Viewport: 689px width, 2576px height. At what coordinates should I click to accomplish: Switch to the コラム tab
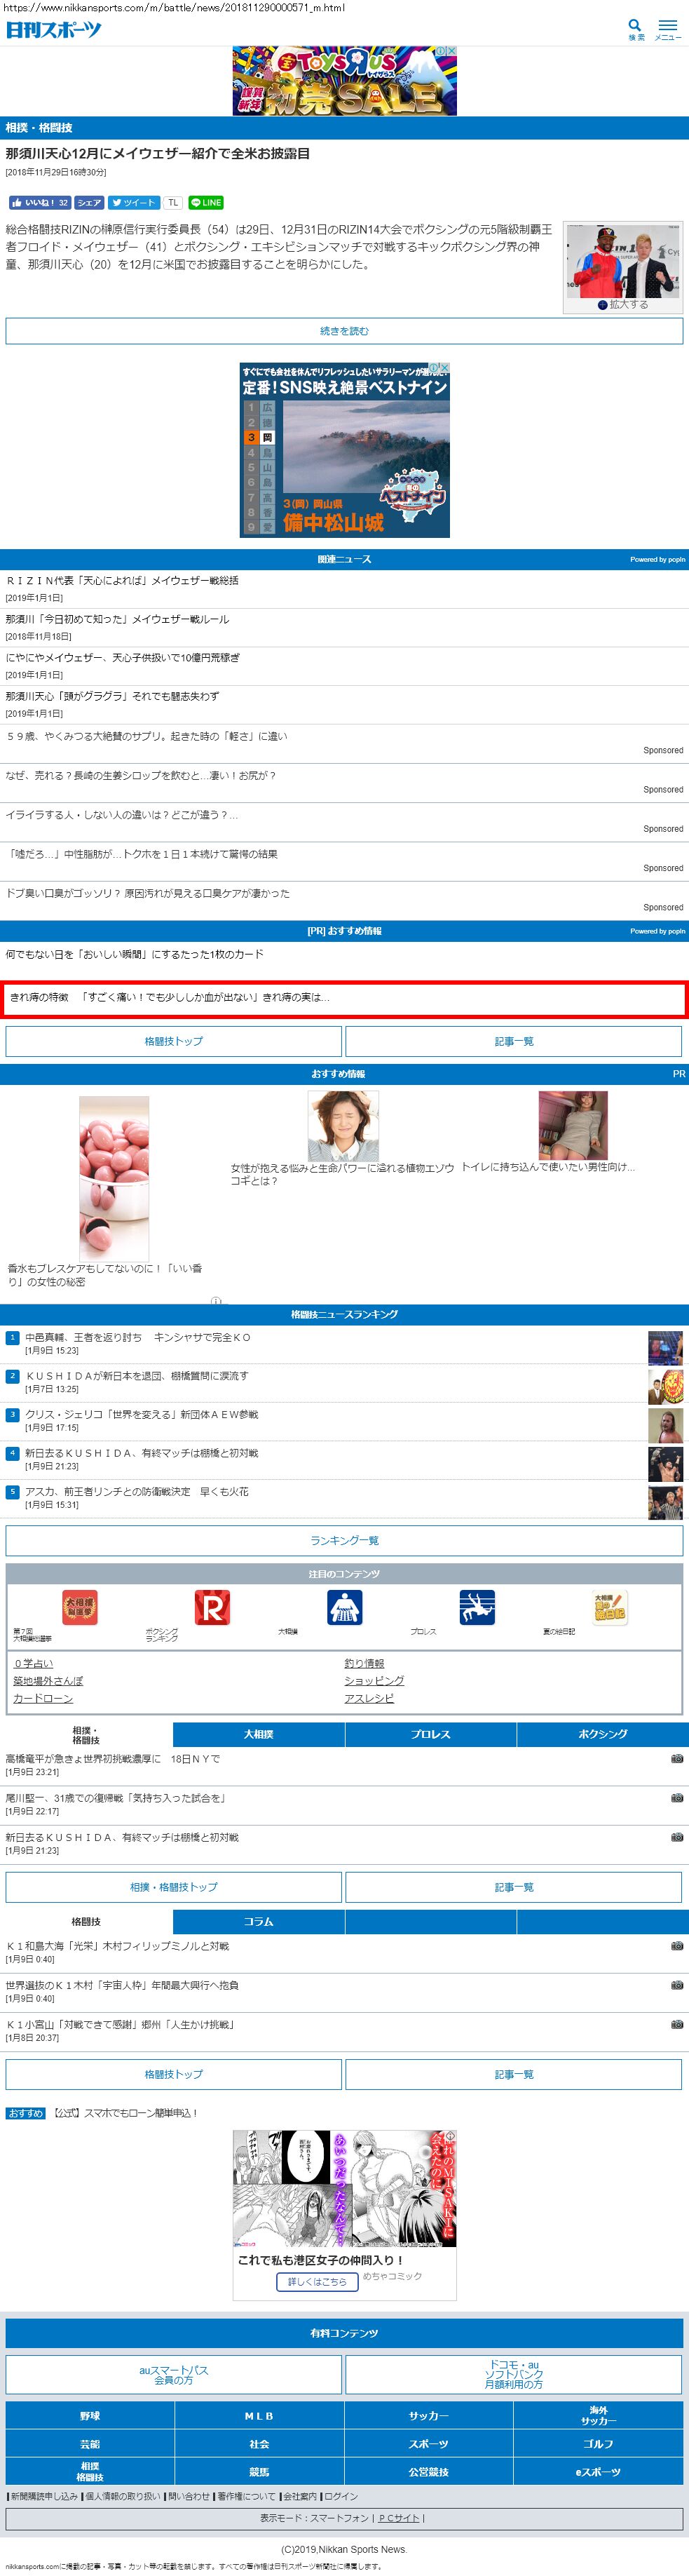[x=258, y=1921]
